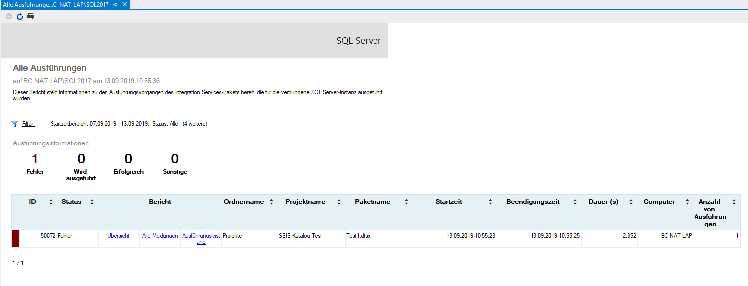Sort by Beendigungszeit column arrows
Viewport: 748px width, 286px height.
pyautogui.click(x=575, y=202)
